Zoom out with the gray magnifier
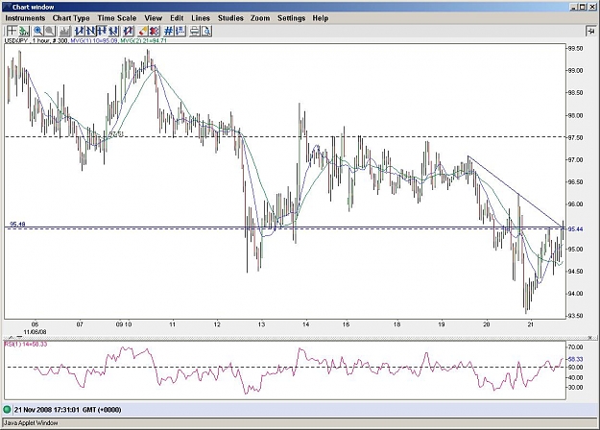Image resolution: width=600 pixels, height=430 pixels. click(49, 31)
